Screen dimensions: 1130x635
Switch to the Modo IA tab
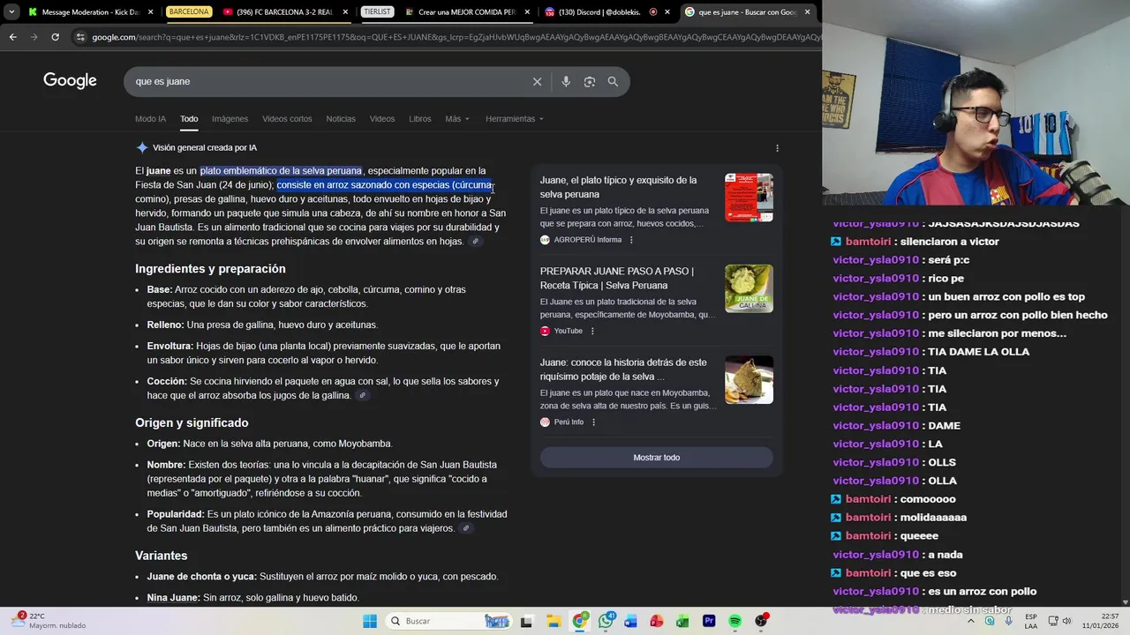click(150, 119)
